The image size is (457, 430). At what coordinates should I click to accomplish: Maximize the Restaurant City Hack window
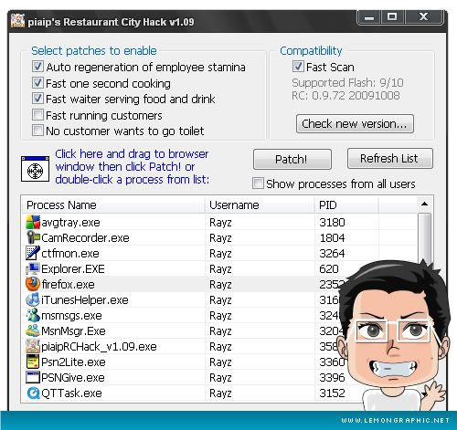click(x=392, y=17)
